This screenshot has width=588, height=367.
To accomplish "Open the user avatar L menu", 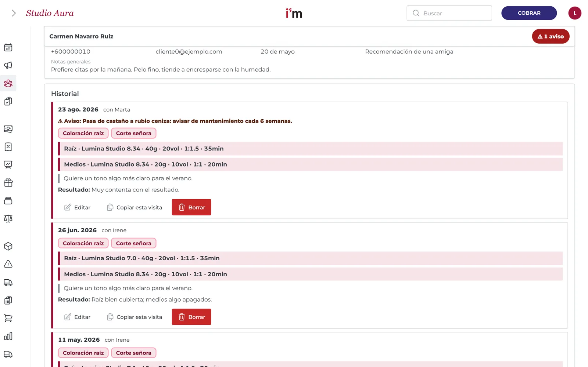I will coord(575,13).
